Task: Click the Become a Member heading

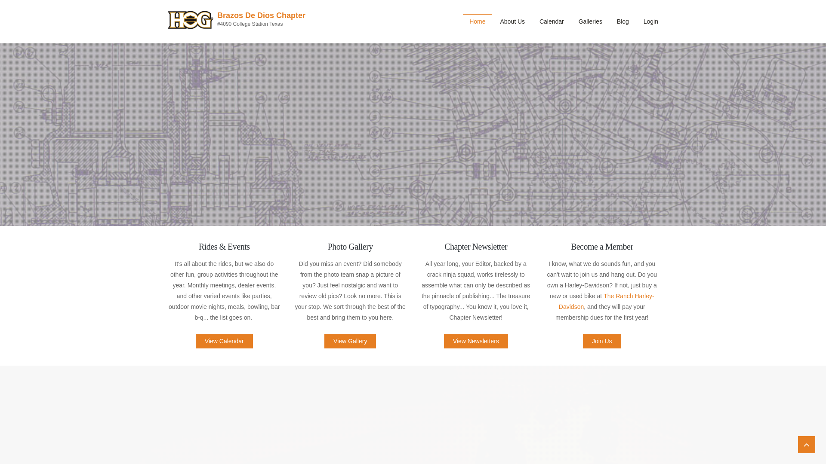Action: click(x=601, y=247)
